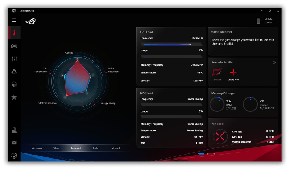The height and width of the screenshot is (169, 290).
Task: Switch to Turbo operating mode
Action: (96, 148)
